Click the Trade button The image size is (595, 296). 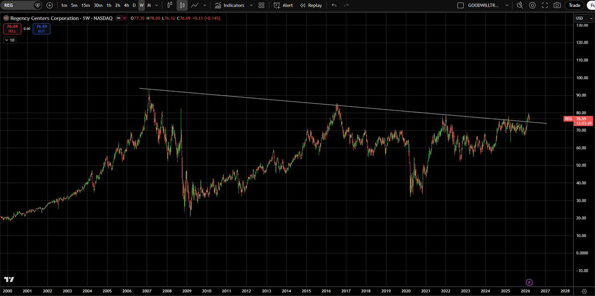(x=575, y=5)
